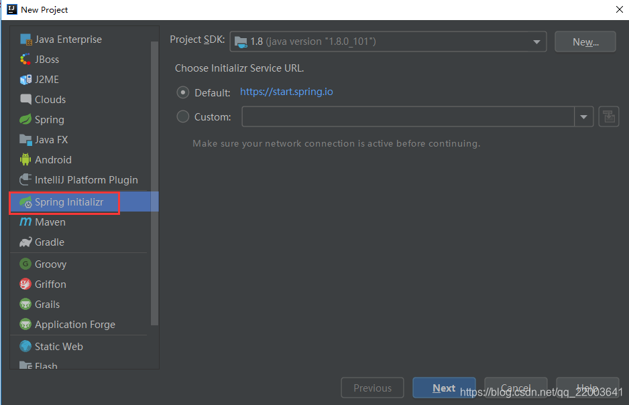Select the Clouds speech-bubble icon
Image resolution: width=629 pixels, height=405 pixels.
(x=25, y=99)
